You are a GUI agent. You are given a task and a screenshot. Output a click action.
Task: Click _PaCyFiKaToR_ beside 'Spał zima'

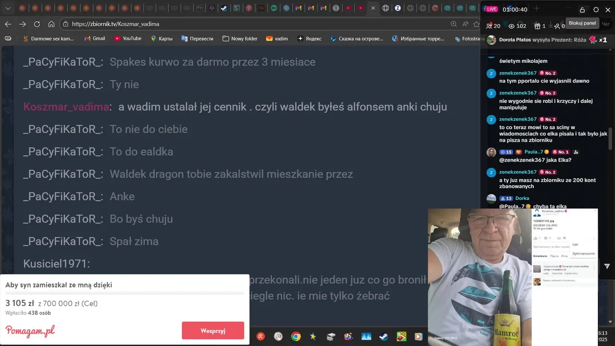coord(62,241)
